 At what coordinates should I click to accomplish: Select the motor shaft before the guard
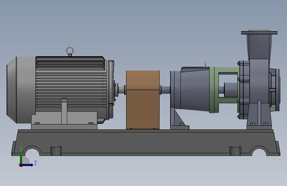coord(121,90)
